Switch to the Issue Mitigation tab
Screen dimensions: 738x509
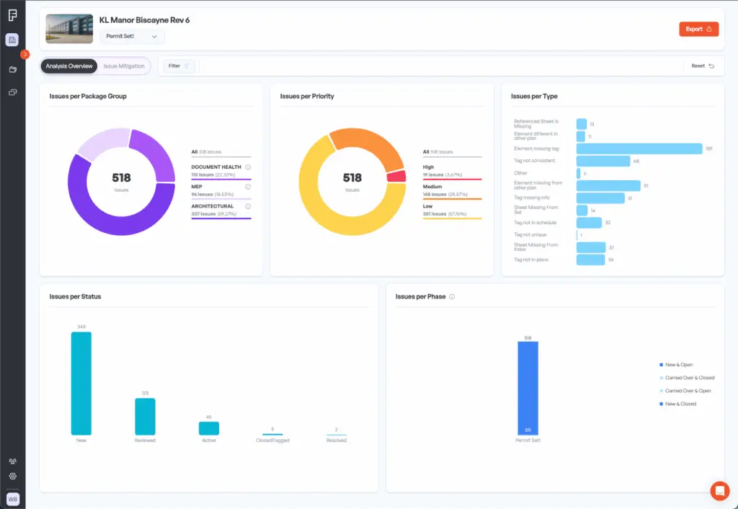(124, 66)
